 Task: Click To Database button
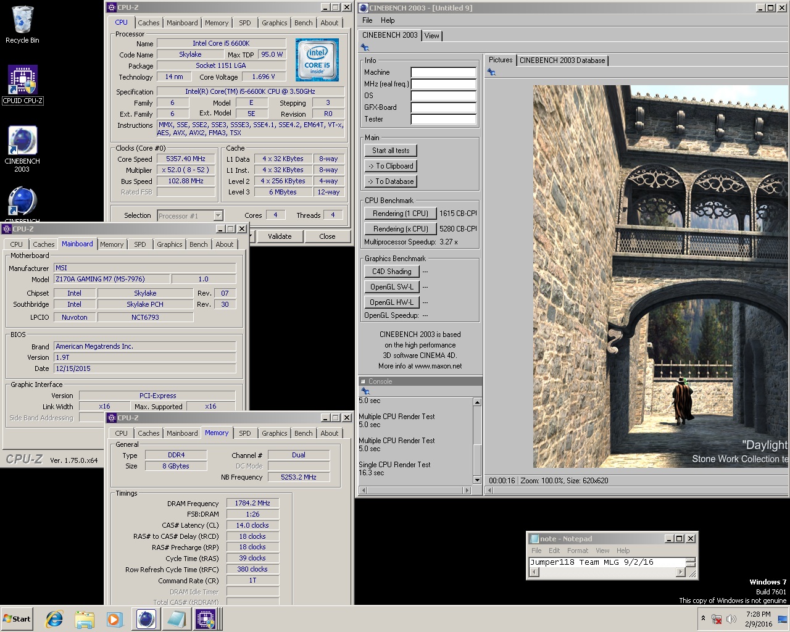391,181
